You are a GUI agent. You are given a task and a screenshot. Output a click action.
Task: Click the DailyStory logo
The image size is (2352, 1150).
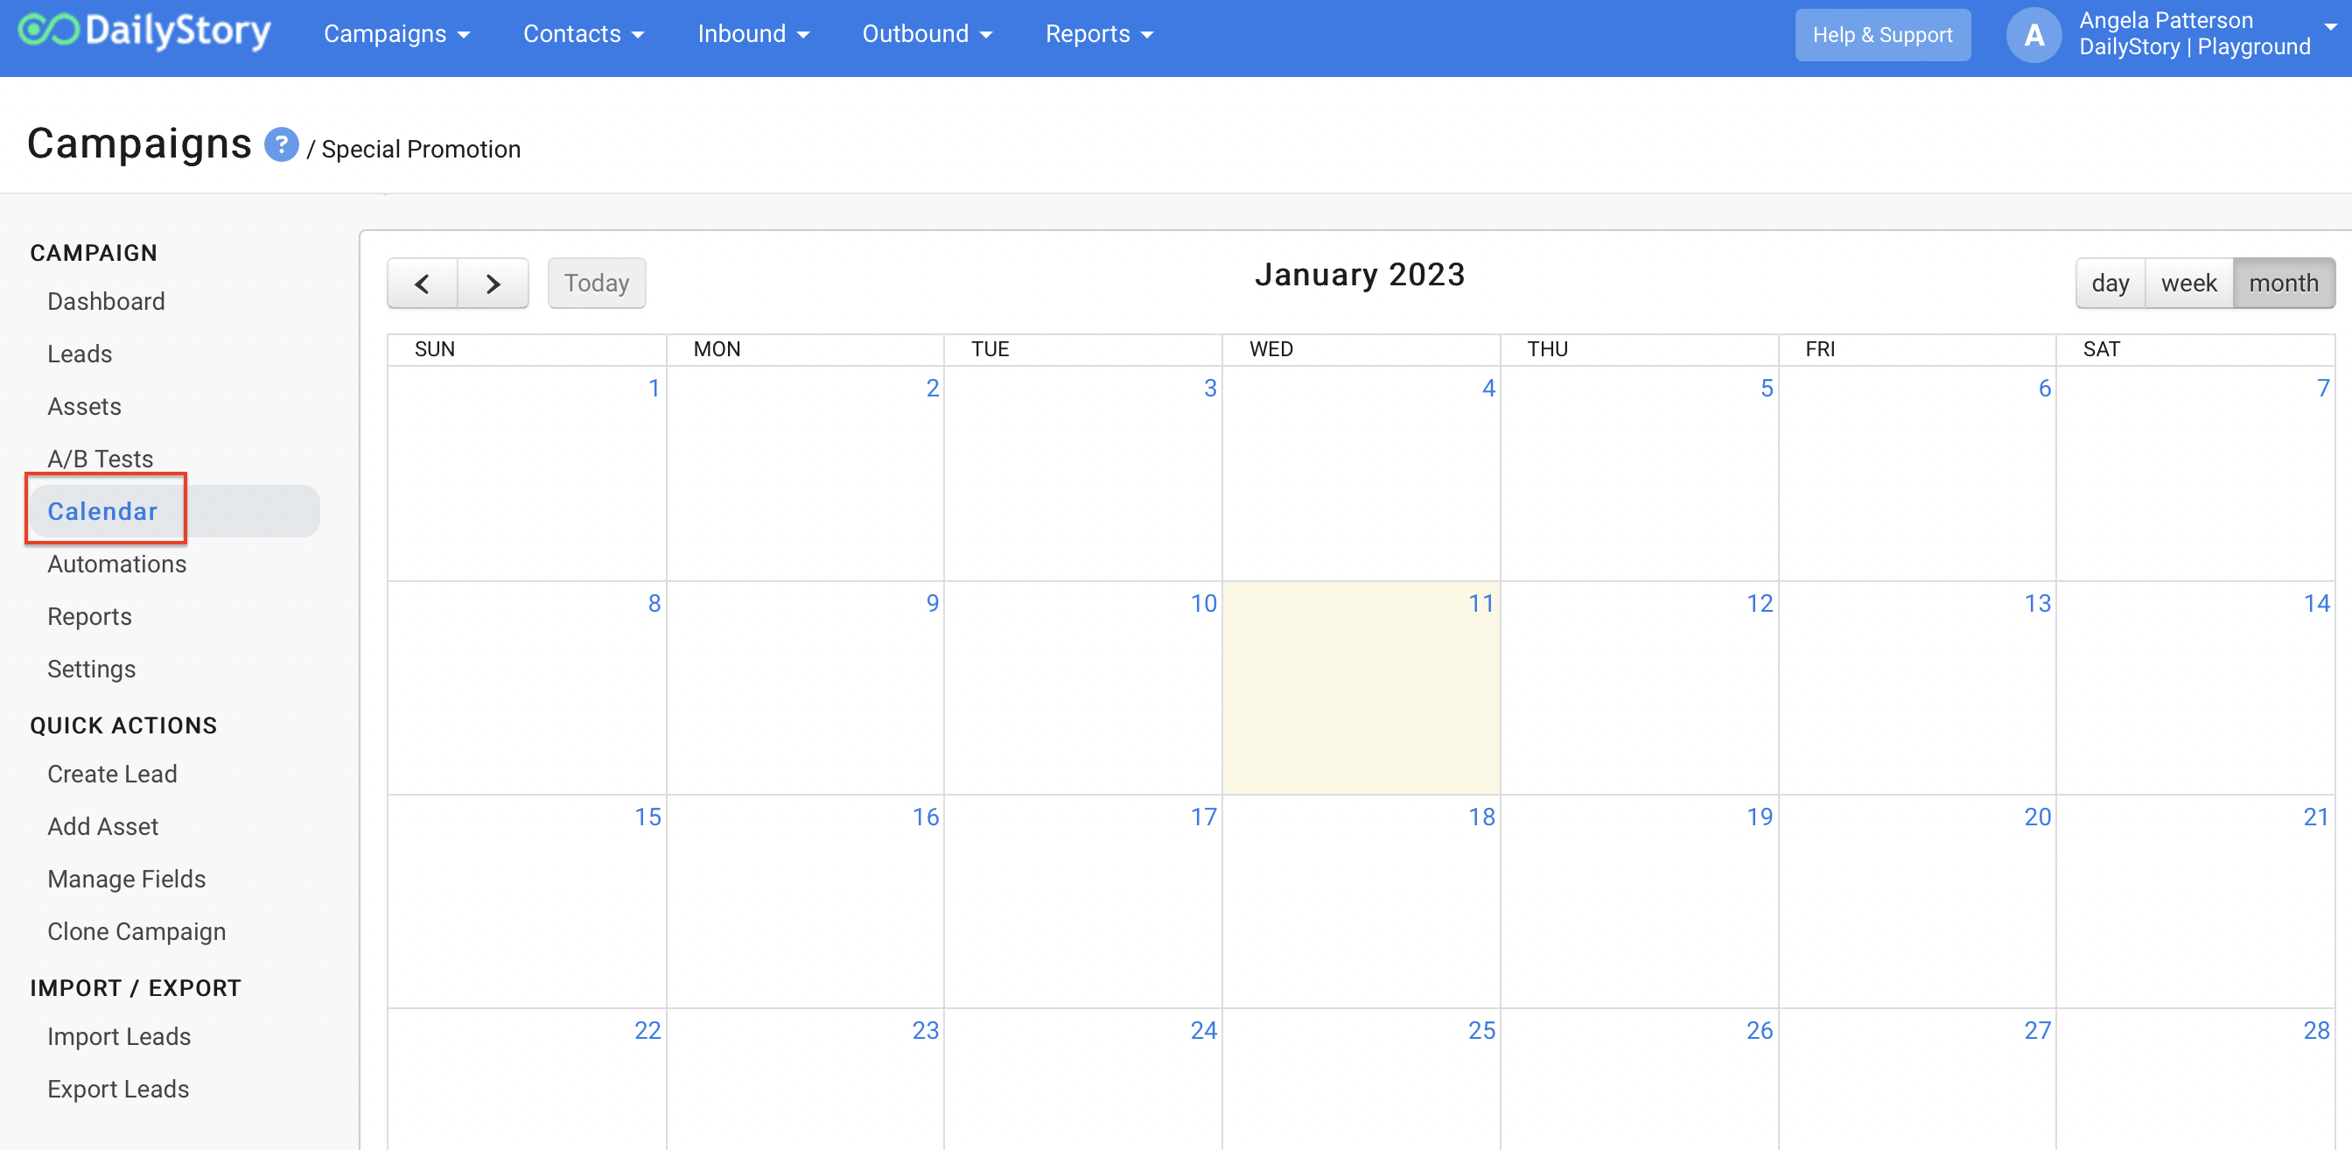tap(144, 32)
